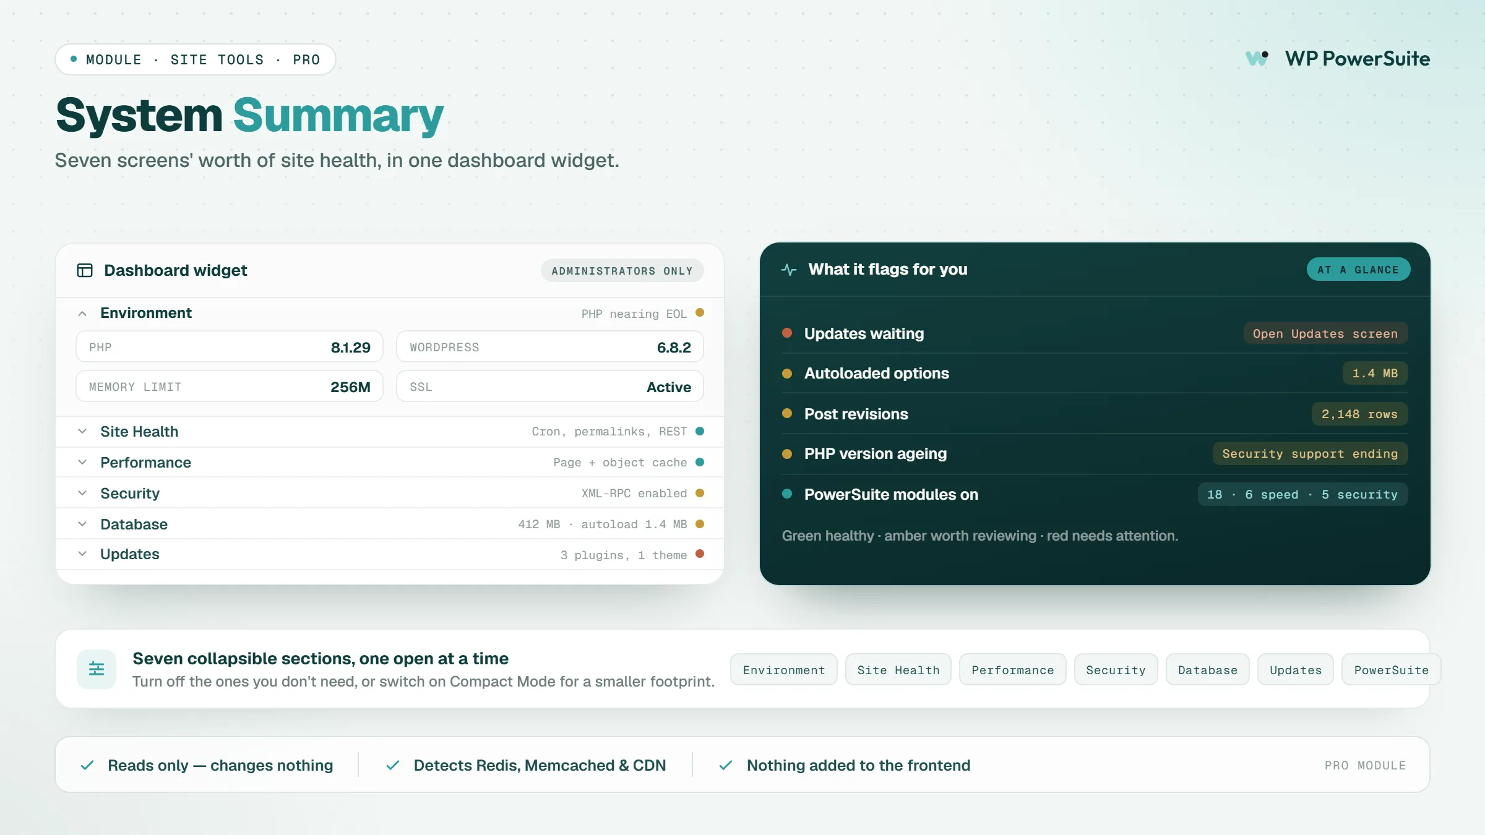Click the red dot beside Updates waiting
This screenshot has height=835, width=1485.
(x=787, y=333)
